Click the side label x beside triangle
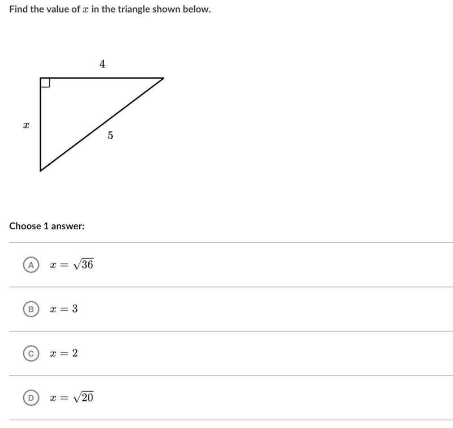Screen dimensions: 453x428 coord(26,125)
